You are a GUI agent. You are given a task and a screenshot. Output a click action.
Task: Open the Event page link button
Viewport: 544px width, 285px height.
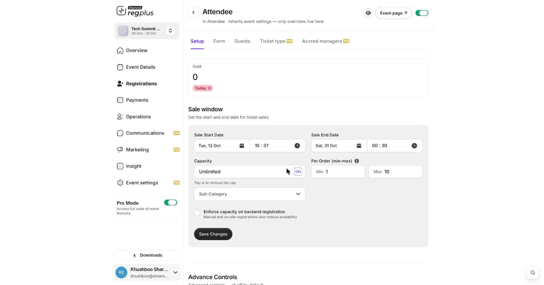[x=393, y=13]
